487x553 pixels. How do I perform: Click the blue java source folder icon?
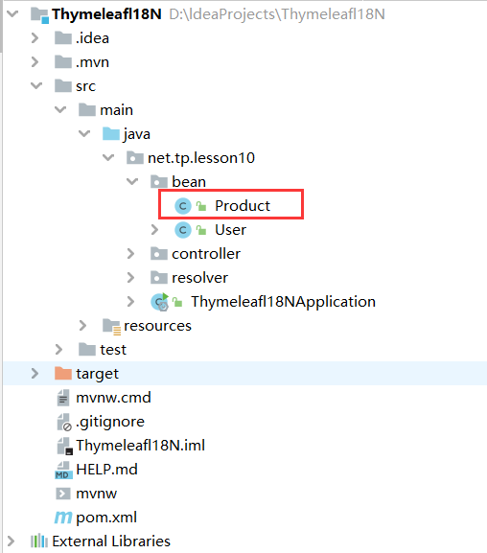[111, 134]
